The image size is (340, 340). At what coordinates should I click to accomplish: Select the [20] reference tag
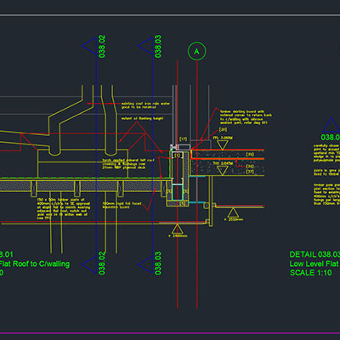tap(223, 129)
